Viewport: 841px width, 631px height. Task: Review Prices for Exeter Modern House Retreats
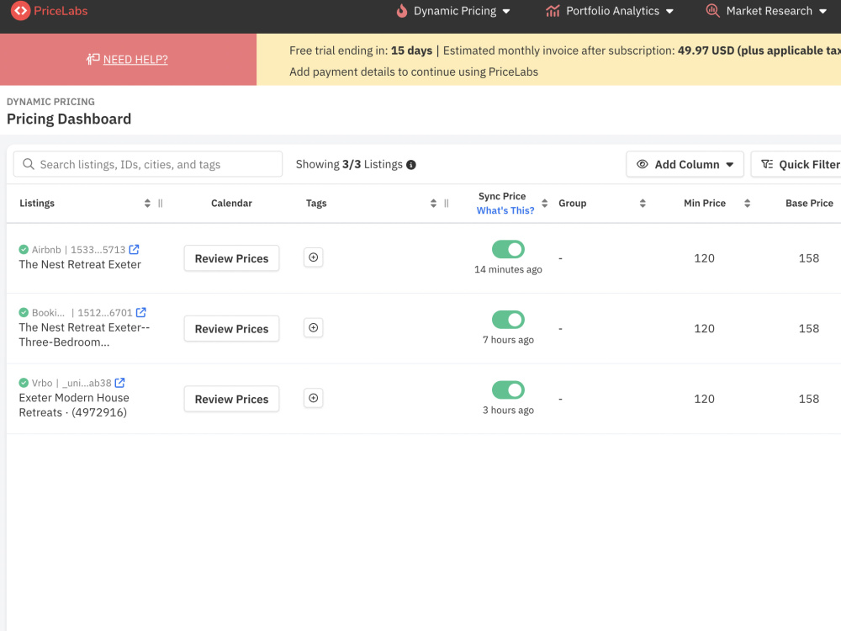[232, 399]
